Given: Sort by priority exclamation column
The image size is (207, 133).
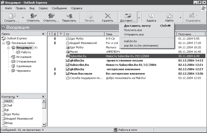Looking at the screenshot, I should pyautogui.click(x=50, y=34).
